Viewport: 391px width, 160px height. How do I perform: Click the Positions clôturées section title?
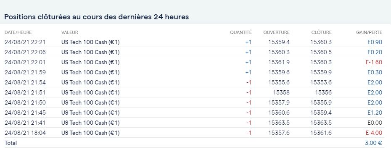tap(97, 17)
